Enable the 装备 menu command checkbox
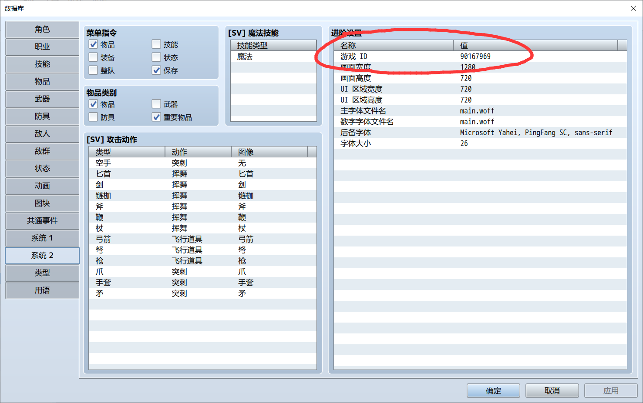The height and width of the screenshot is (403, 643). tap(93, 57)
